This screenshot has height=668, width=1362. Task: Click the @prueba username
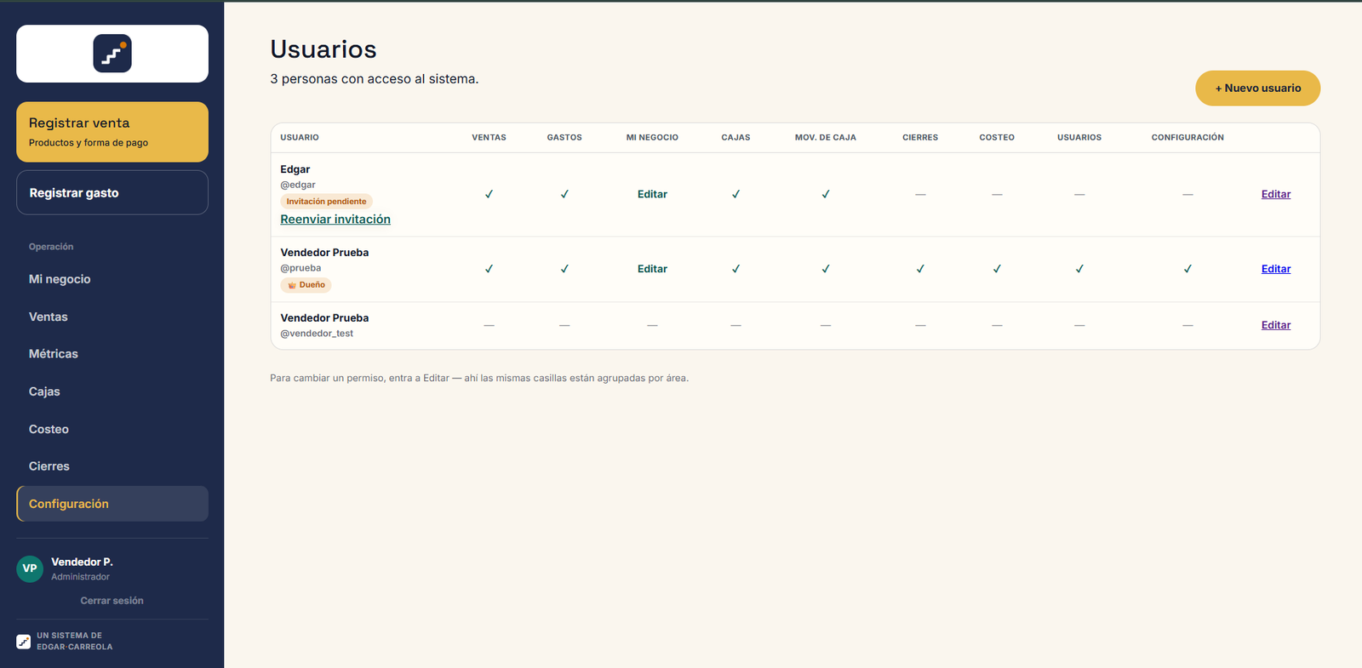click(300, 268)
